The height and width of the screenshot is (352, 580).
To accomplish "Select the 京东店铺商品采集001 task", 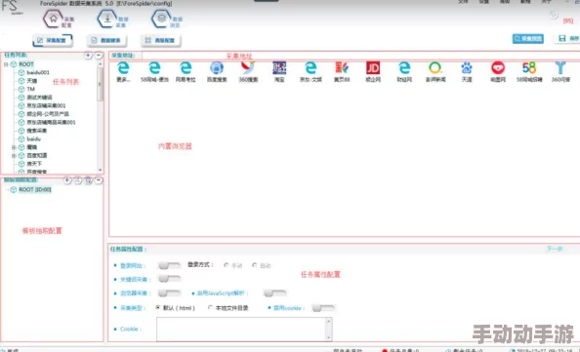I will click(x=51, y=122).
